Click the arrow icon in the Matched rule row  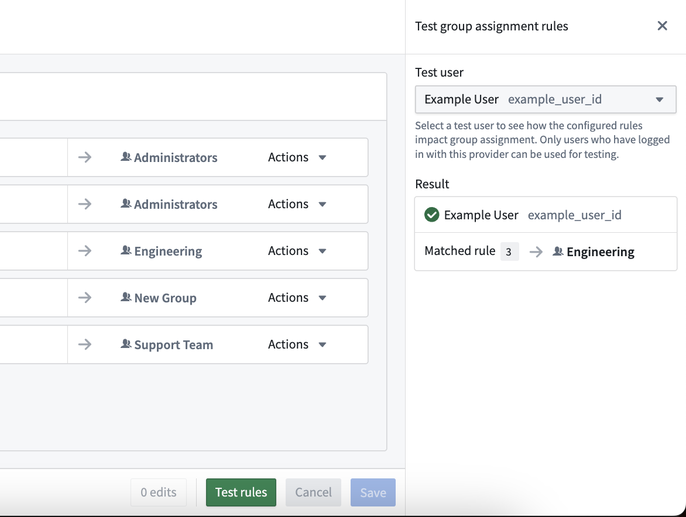(x=536, y=251)
